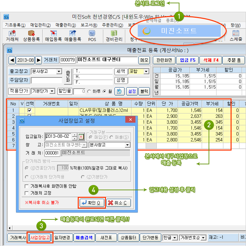
Task: Open the 주문관리(O) menu
Action: click(x=113, y=25)
